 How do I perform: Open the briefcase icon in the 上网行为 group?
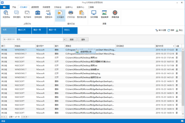click(x=38, y=14)
